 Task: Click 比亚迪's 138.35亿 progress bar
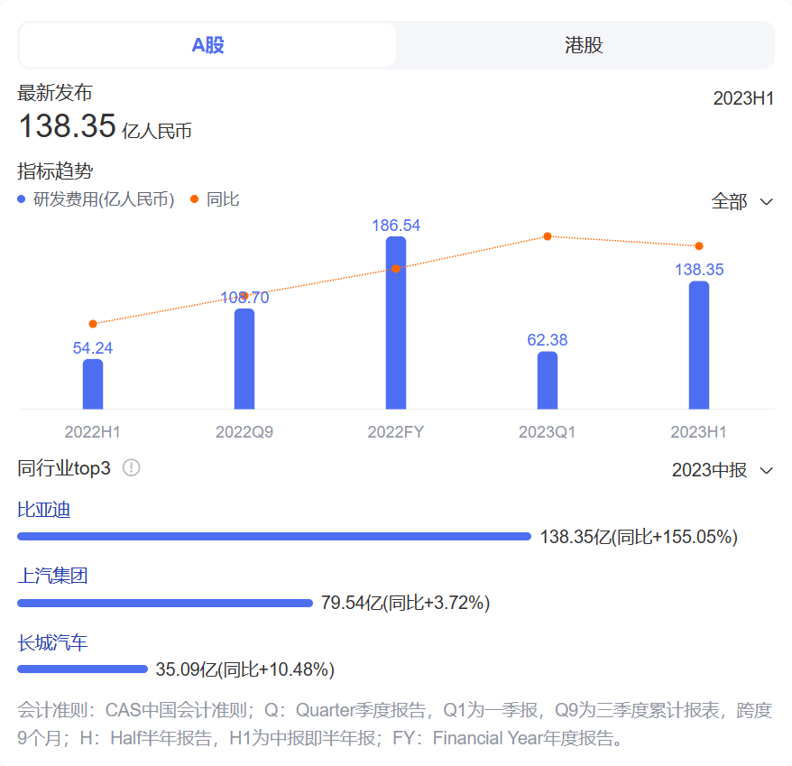pyautogui.click(x=274, y=537)
